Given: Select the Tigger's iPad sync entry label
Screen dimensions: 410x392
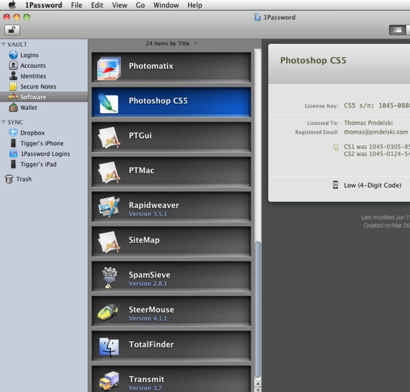Looking at the screenshot, I should (38, 164).
